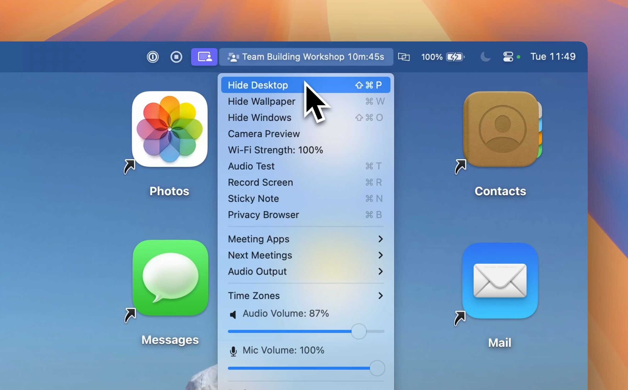Viewport: 628px width, 390px height.
Task: Expand the Audio Output submenu
Action: tap(306, 271)
